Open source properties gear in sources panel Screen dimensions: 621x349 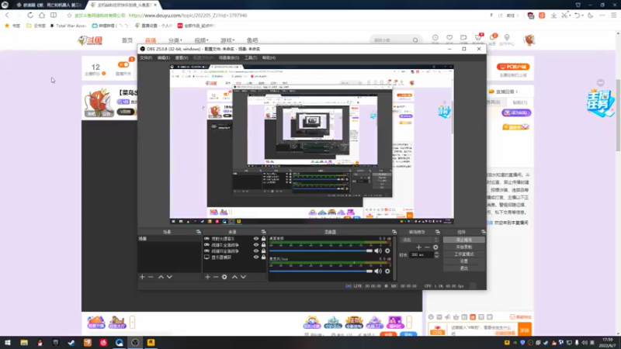(x=224, y=277)
